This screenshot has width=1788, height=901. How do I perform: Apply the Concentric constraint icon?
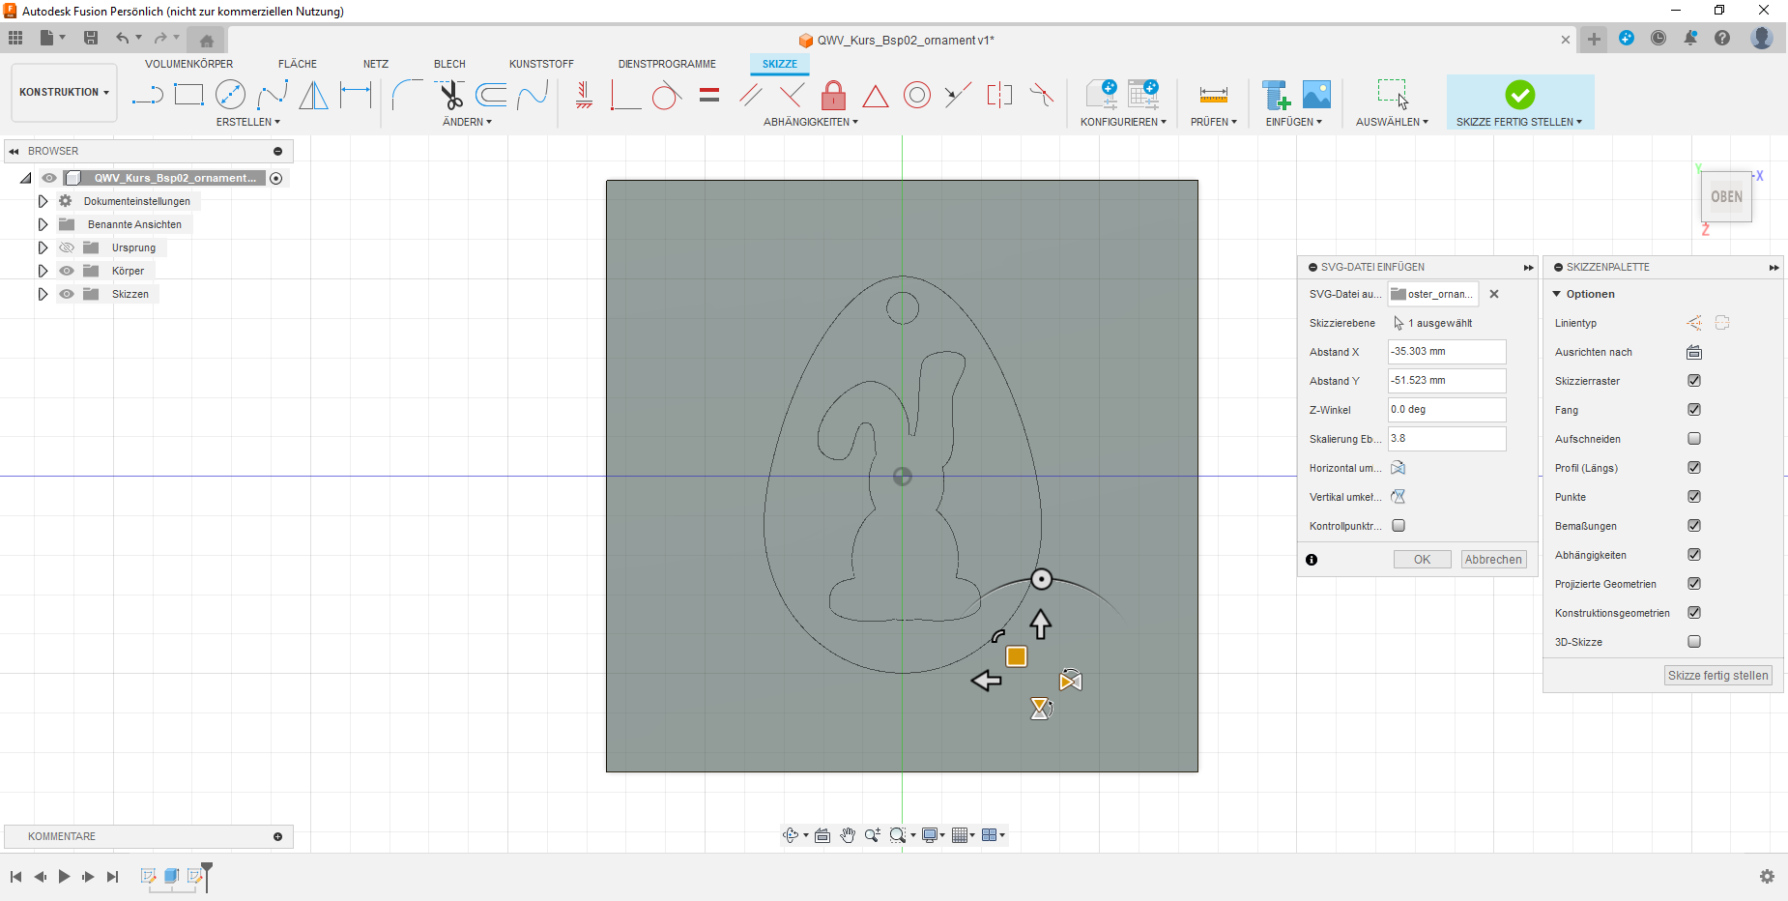[x=916, y=95]
